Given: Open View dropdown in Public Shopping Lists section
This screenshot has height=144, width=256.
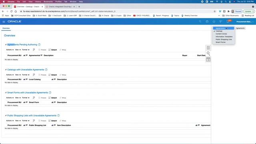Looking at the screenshot, I should [18, 121].
